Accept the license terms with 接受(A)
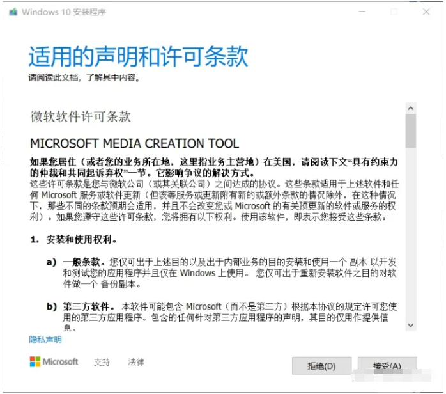Image resolution: width=446 pixels, height=394 pixels. (387, 366)
